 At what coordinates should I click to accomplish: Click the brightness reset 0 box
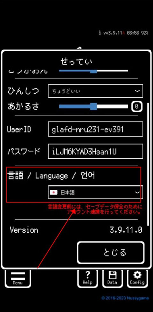click(137, 107)
